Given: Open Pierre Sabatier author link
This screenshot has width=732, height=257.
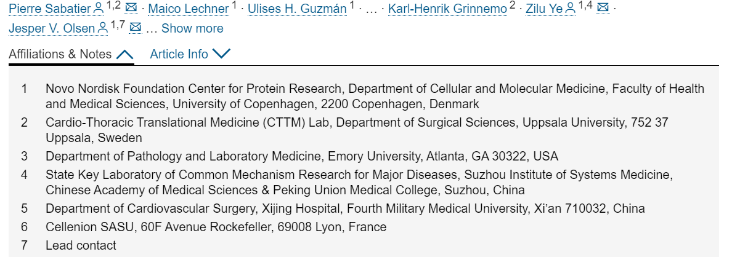Looking at the screenshot, I should tap(50, 9).
